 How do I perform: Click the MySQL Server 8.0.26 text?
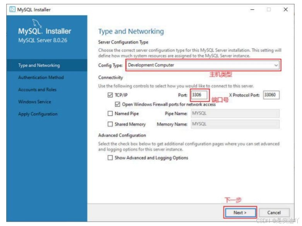point(43,40)
